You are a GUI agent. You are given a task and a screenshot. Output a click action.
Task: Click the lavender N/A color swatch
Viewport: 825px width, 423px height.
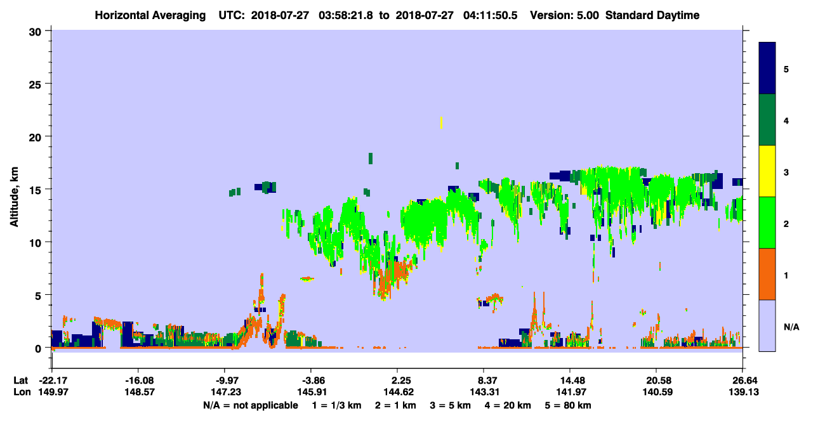tap(767, 325)
